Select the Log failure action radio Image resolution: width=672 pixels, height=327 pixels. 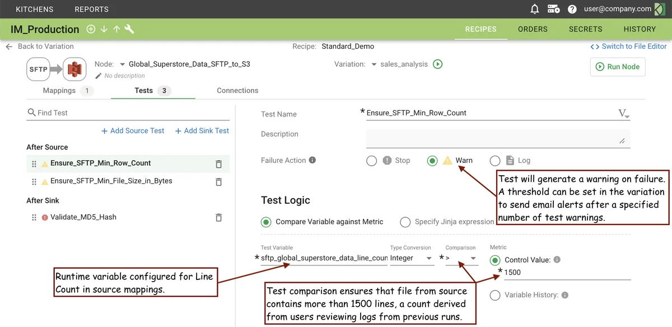[495, 161]
